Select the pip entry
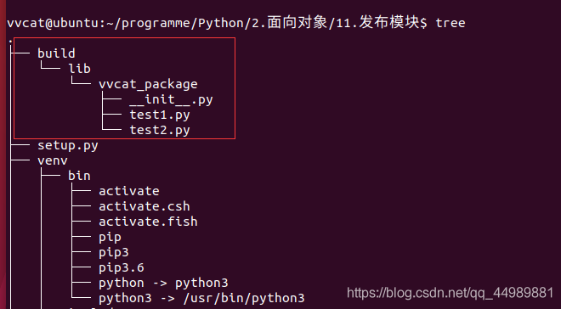The image size is (561, 309). (110, 238)
